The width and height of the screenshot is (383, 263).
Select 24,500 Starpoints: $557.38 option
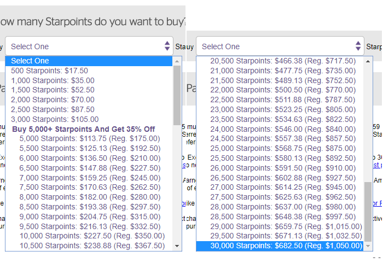[x=280, y=138]
